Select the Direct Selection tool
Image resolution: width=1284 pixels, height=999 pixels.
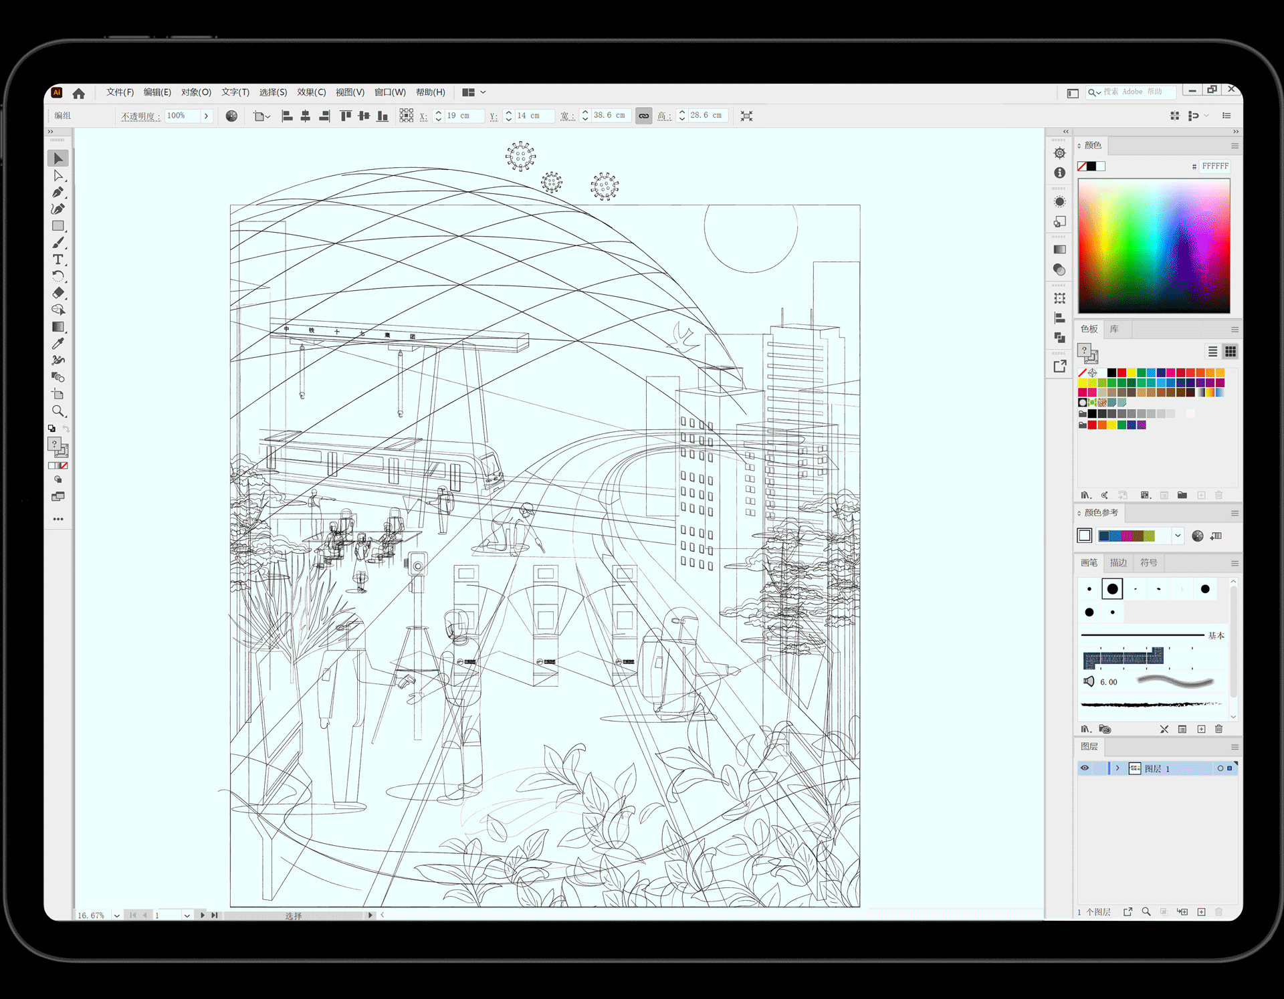tap(58, 176)
